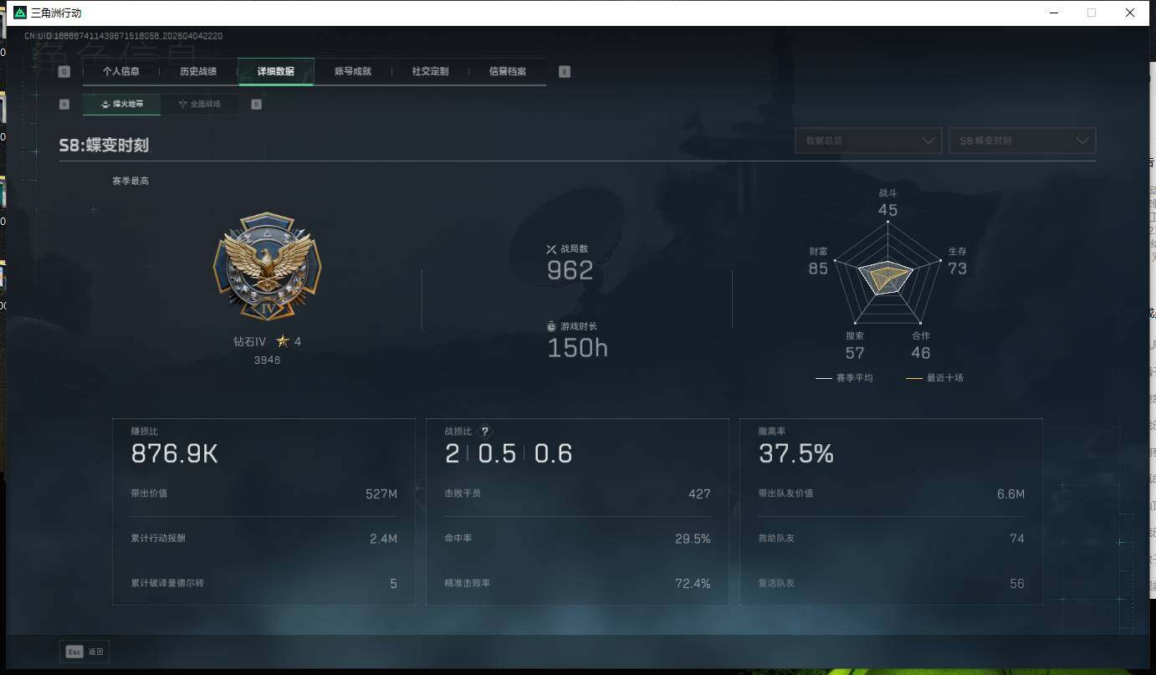Click the 战局数 value 962
The height and width of the screenshot is (675, 1156).
tap(570, 270)
